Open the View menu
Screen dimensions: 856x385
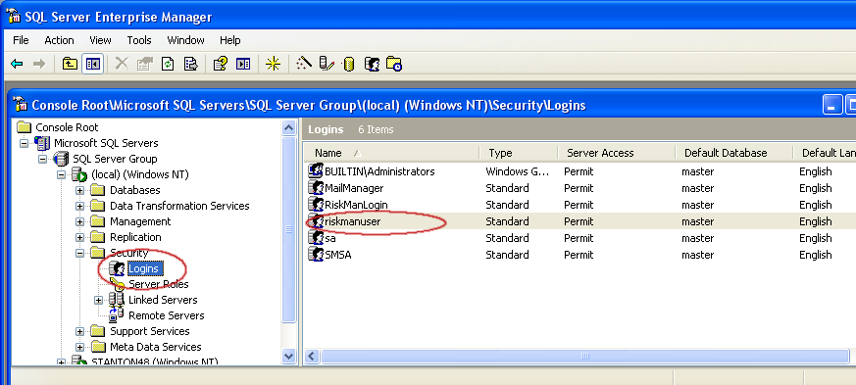[x=100, y=40]
